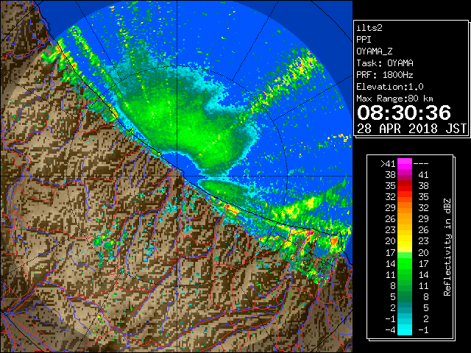Screen dimensions: 471x353
Task: Click the '>41' legend label
Action: pos(388,164)
